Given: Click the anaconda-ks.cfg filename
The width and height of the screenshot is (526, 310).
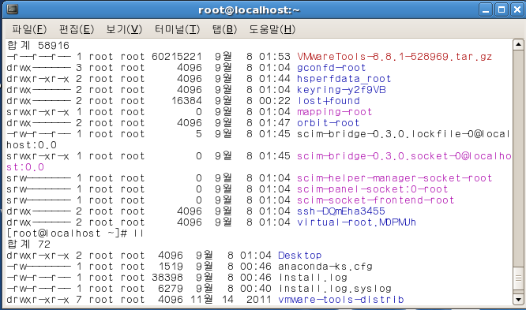Looking at the screenshot, I should [325, 267].
